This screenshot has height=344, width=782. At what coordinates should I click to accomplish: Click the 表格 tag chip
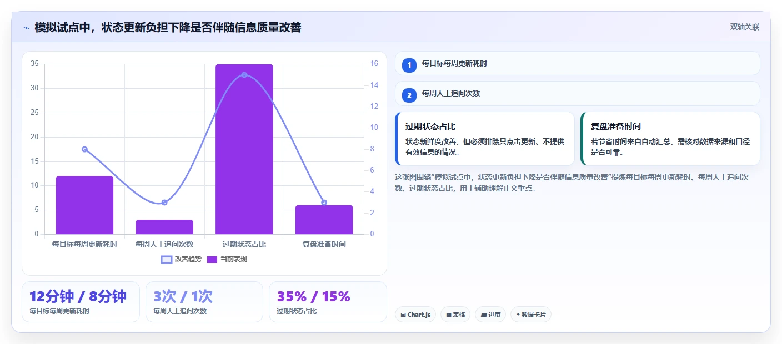coord(455,315)
